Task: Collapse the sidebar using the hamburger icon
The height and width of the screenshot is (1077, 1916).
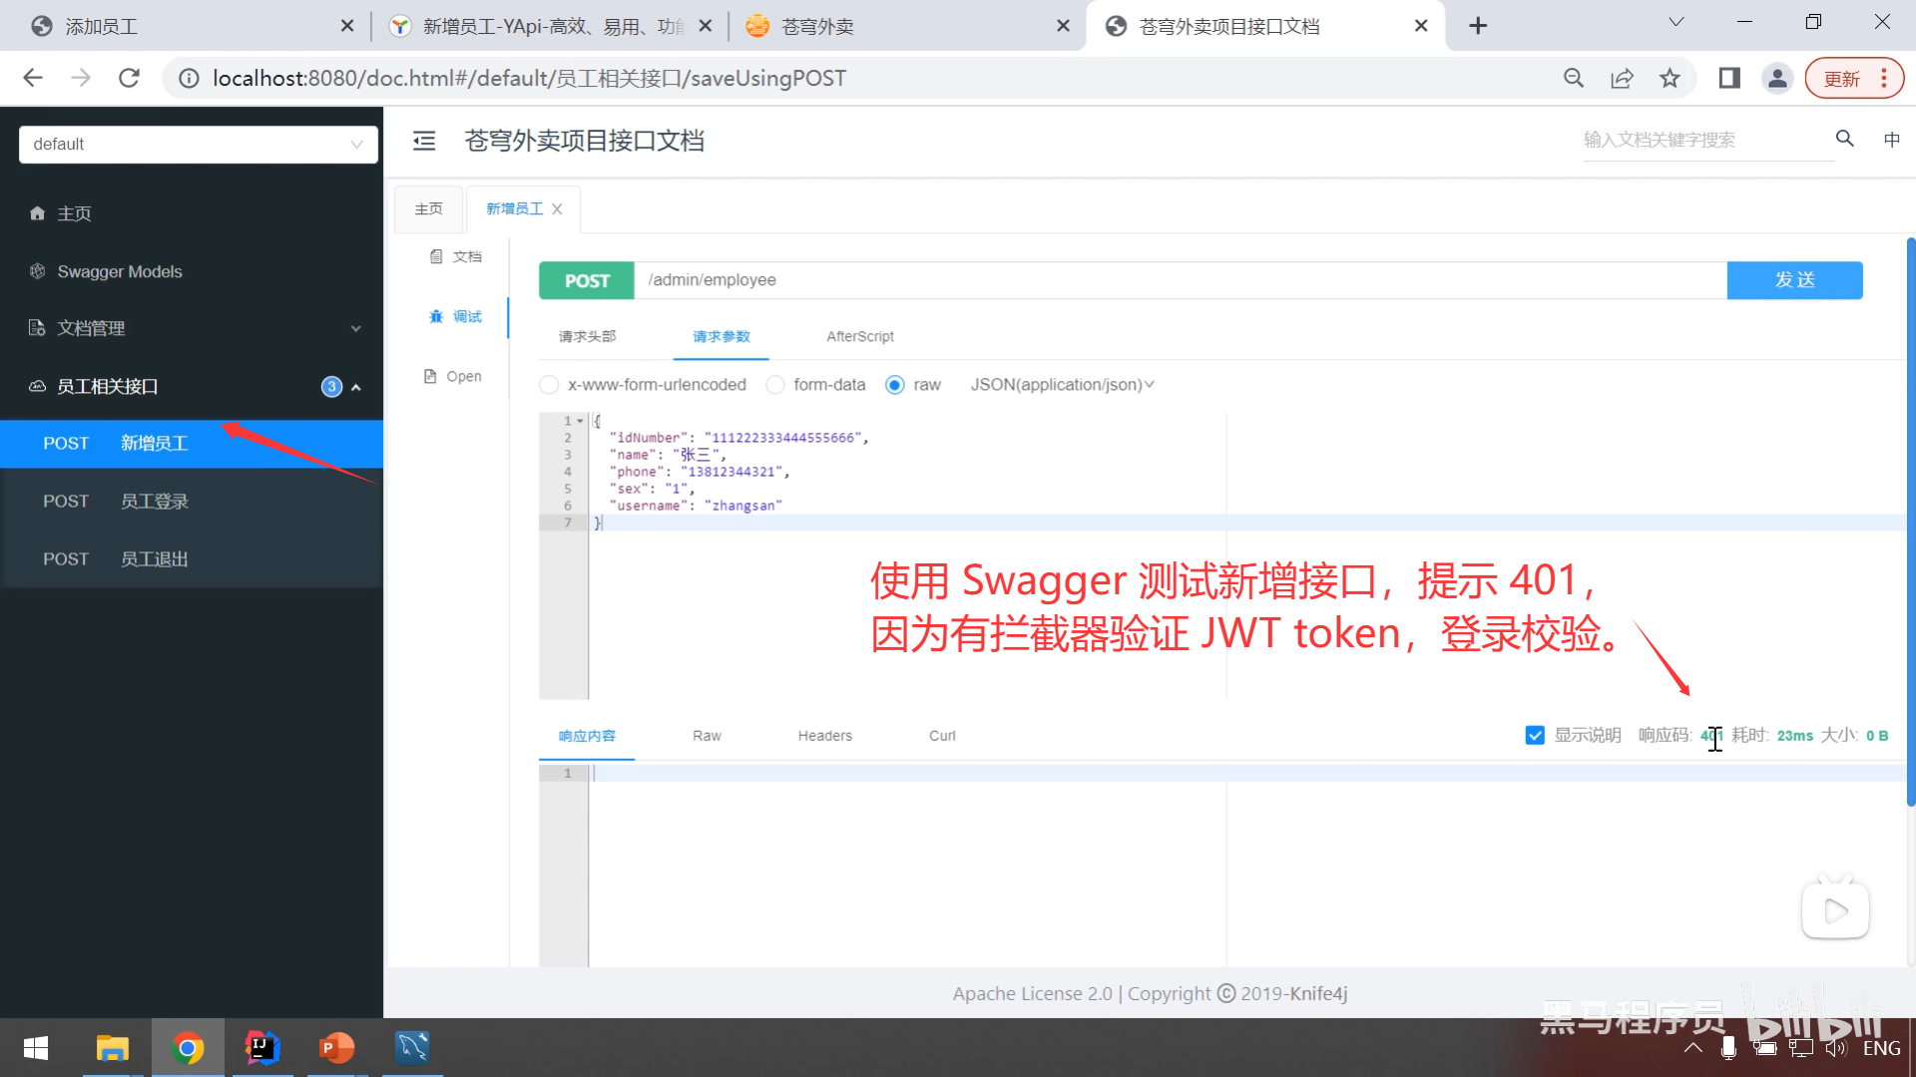Action: pos(424,141)
